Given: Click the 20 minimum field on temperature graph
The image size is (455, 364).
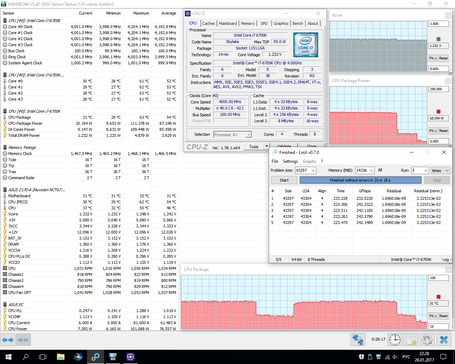Looking at the screenshot, I should pyautogui.click(x=439, y=326).
